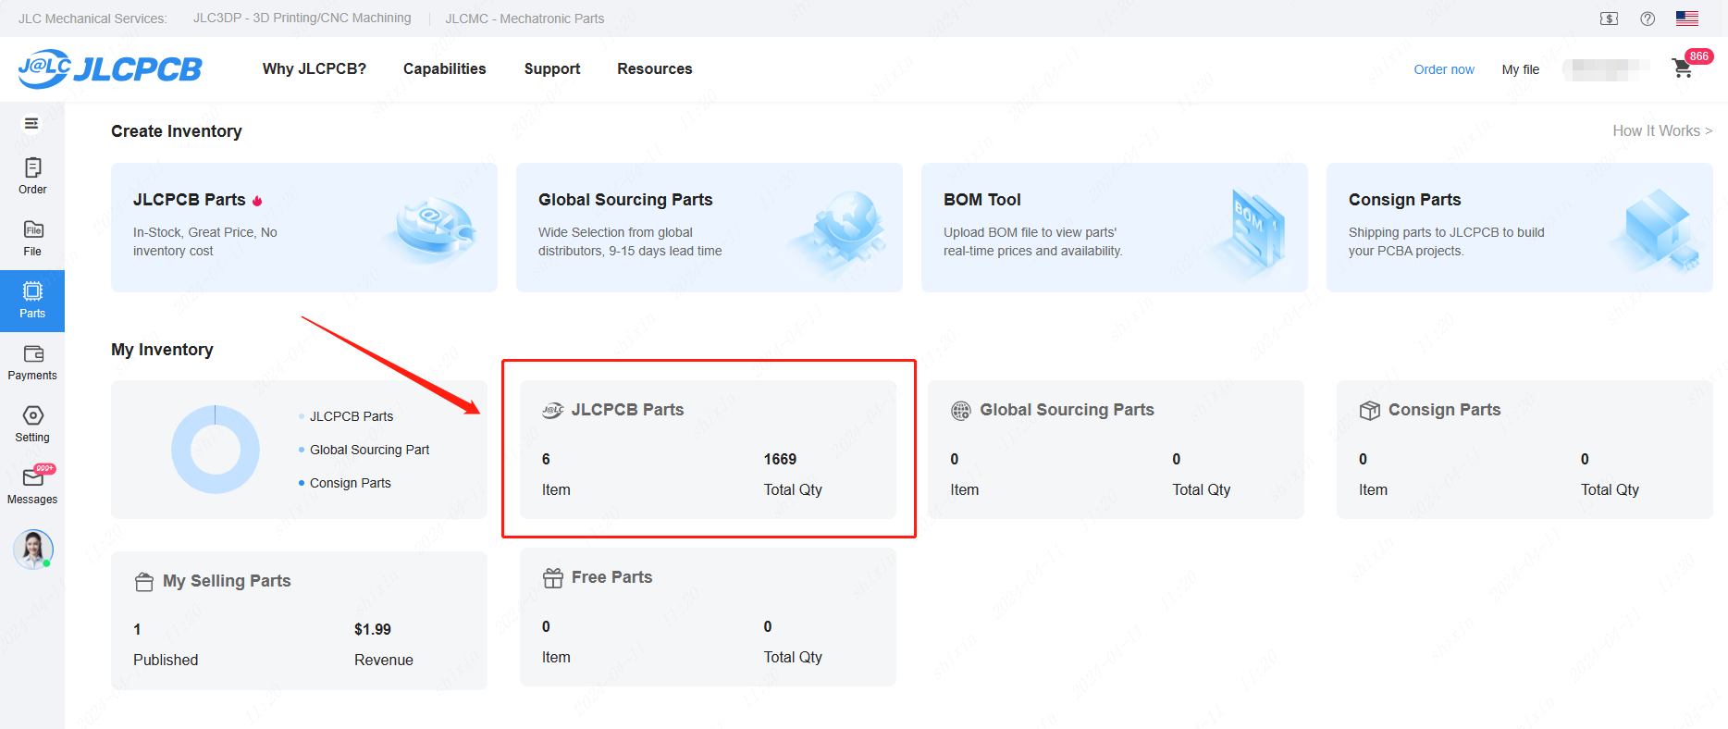Click the 1669 Total Qty value
The height and width of the screenshot is (729, 1728).
(x=780, y=459)
